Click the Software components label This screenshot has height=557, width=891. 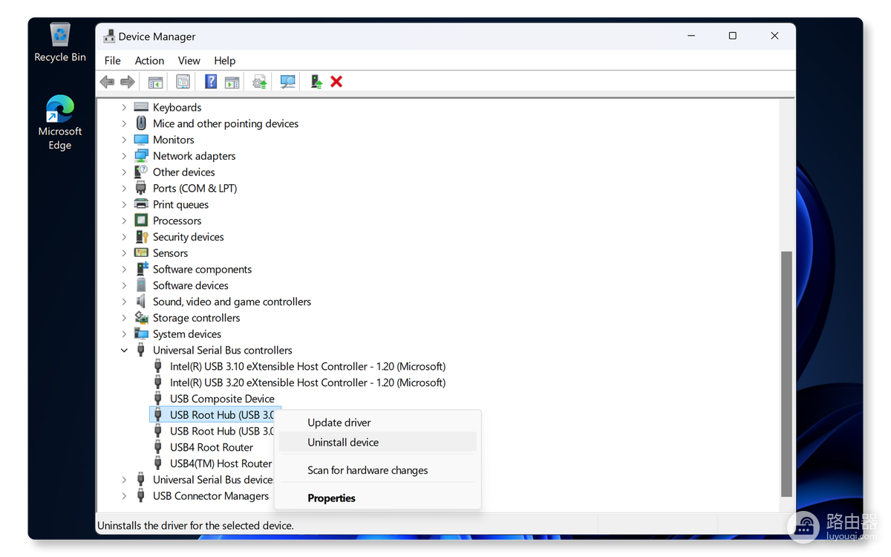[202, 270]
